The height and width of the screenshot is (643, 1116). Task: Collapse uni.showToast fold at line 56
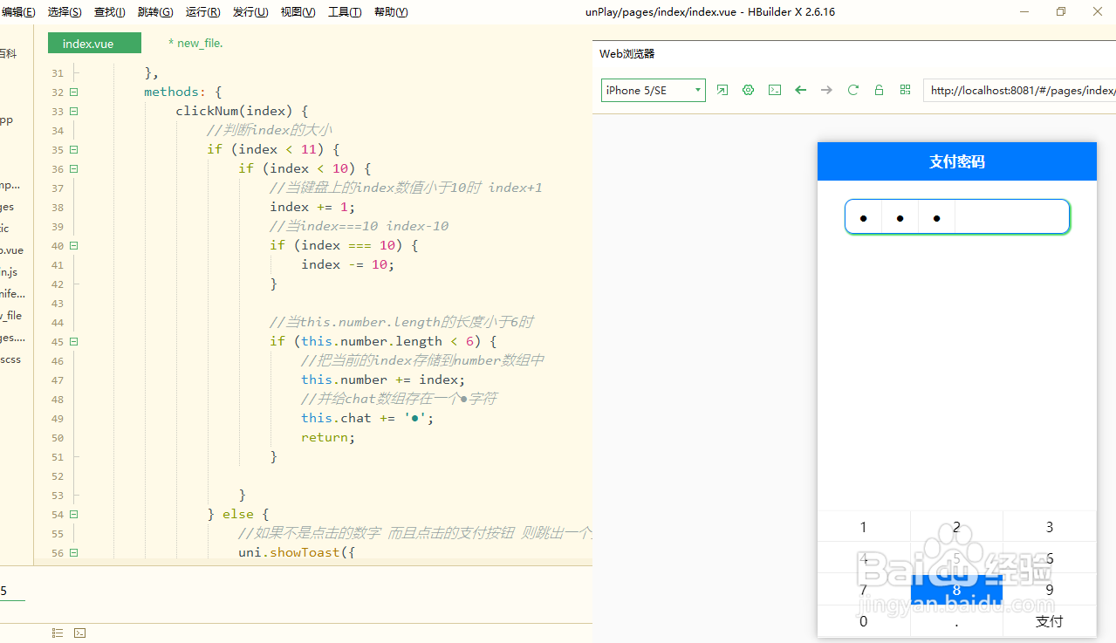[73, 552]
